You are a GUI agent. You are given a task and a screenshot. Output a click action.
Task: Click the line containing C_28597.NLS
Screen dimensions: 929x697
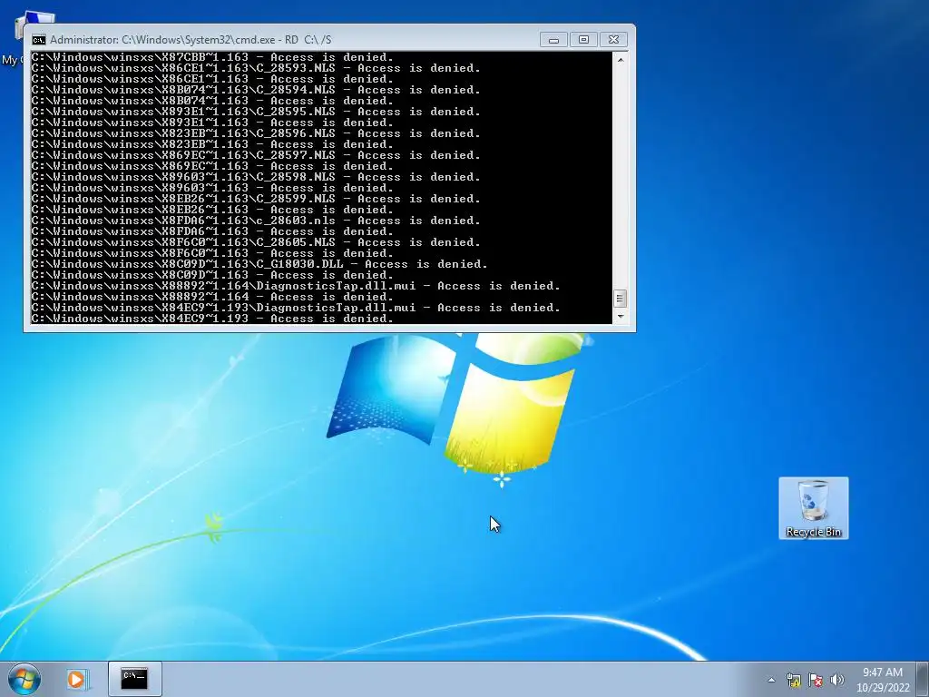click(x=256, y=155)
